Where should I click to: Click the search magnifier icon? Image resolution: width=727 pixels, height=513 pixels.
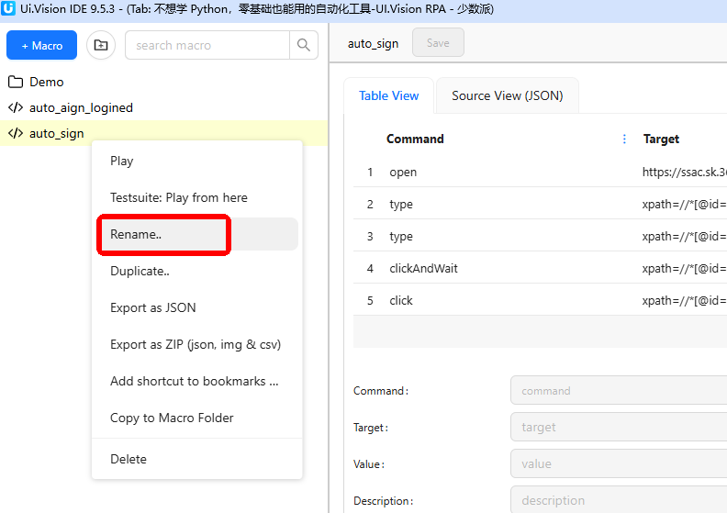click(x=304, y=45)
